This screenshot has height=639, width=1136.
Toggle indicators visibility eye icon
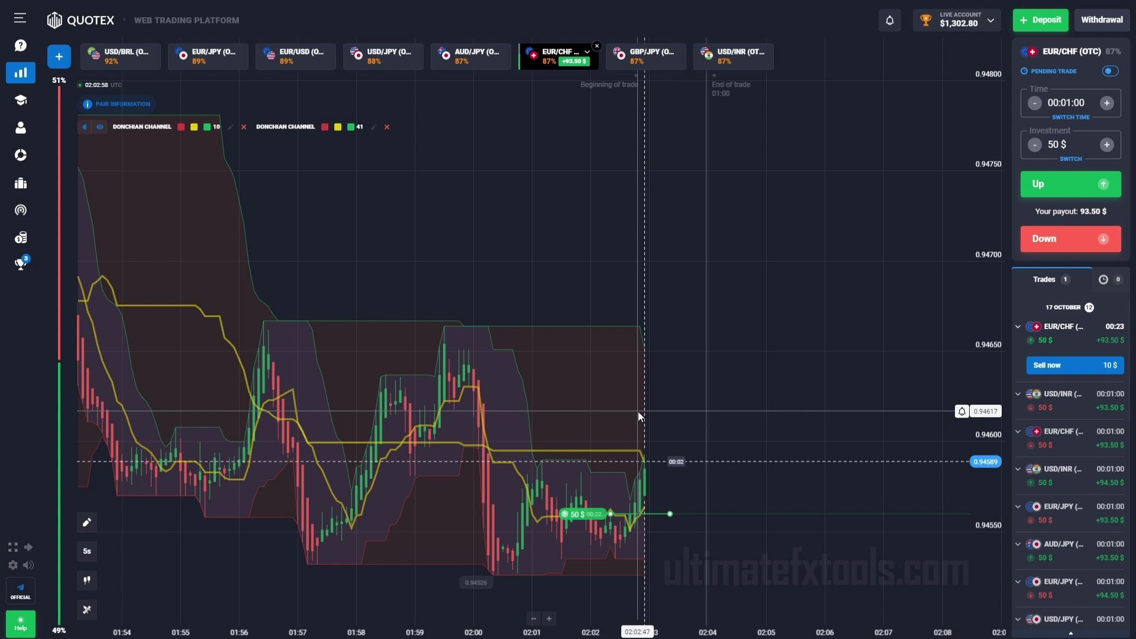pos(100,127)
